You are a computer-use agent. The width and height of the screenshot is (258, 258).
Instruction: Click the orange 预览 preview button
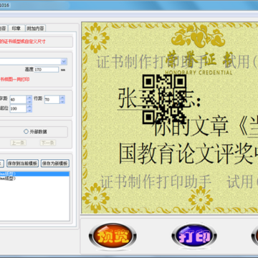tap(113, 236)
